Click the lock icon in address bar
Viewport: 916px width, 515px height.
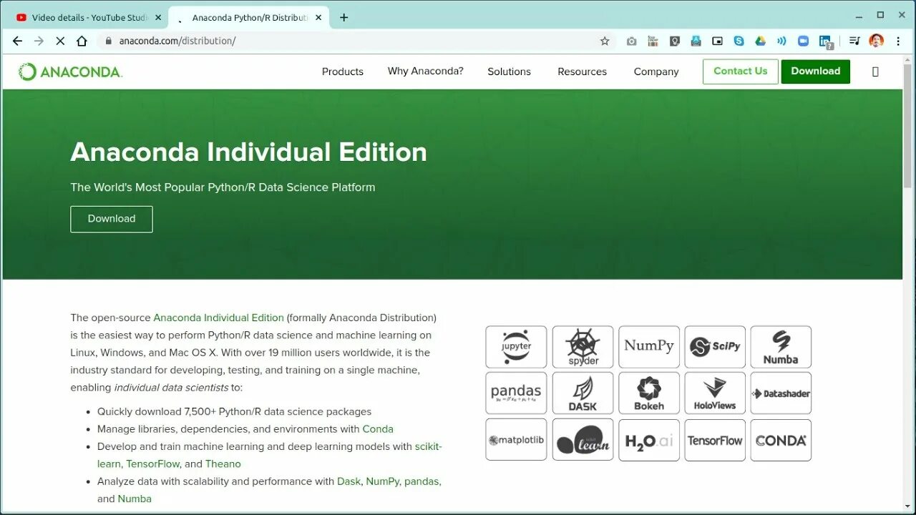click(109, 41)
